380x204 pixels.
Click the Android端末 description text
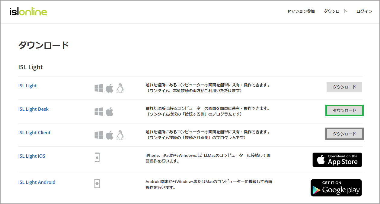209,184
